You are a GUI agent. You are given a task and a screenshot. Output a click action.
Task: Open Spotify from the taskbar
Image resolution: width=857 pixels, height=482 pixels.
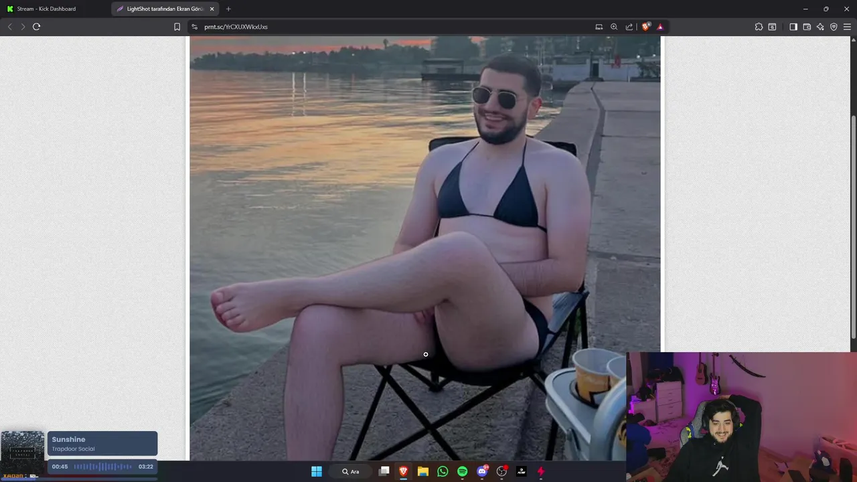coord(463,471)
